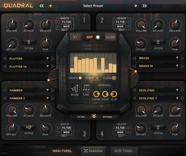Image resolution: width=186 pixels, height=156 pixels.
Task: Click layer 1 MOD quick edit arrow
Action: [59, 26]
